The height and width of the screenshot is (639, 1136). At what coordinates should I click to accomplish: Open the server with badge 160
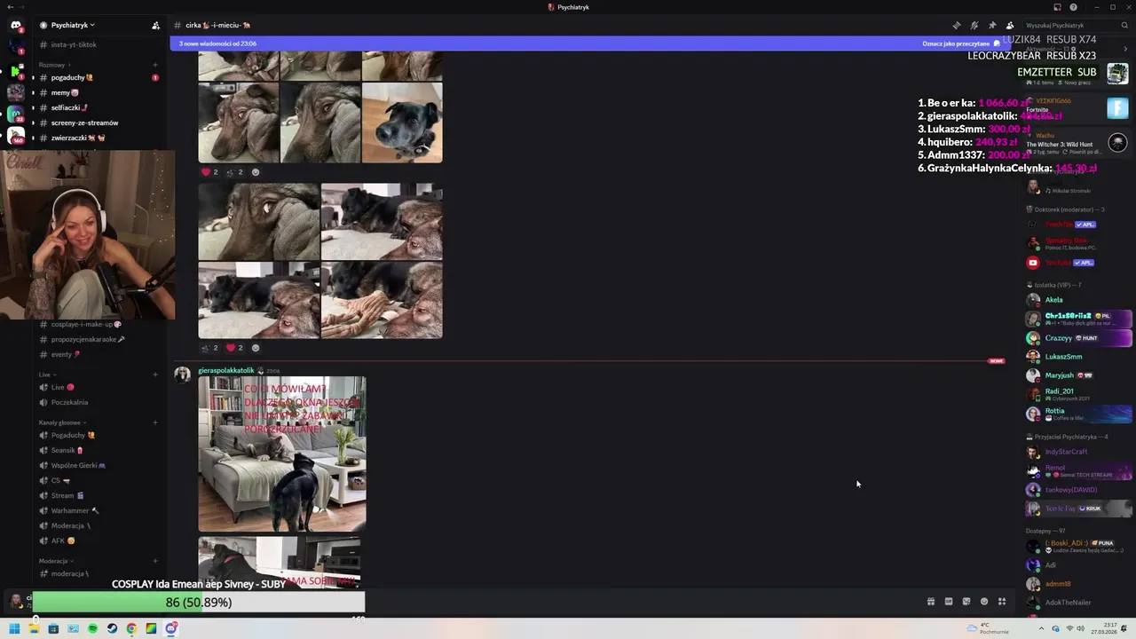16,136
